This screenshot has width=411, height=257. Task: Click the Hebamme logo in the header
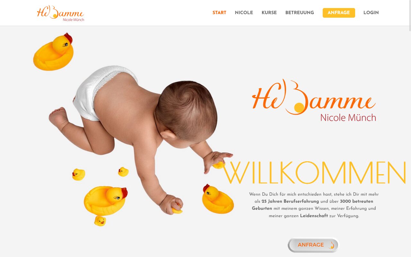tap(61, 13)
